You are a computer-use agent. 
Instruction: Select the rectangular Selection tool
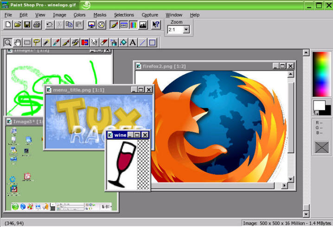[x=27, y=43]
